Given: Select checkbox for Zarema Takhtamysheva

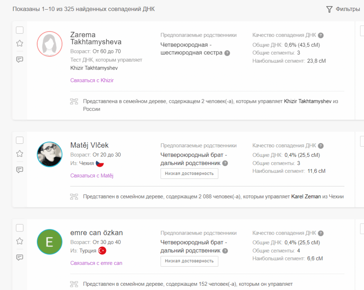Looking at the screenshot, I should pos(20,30).
